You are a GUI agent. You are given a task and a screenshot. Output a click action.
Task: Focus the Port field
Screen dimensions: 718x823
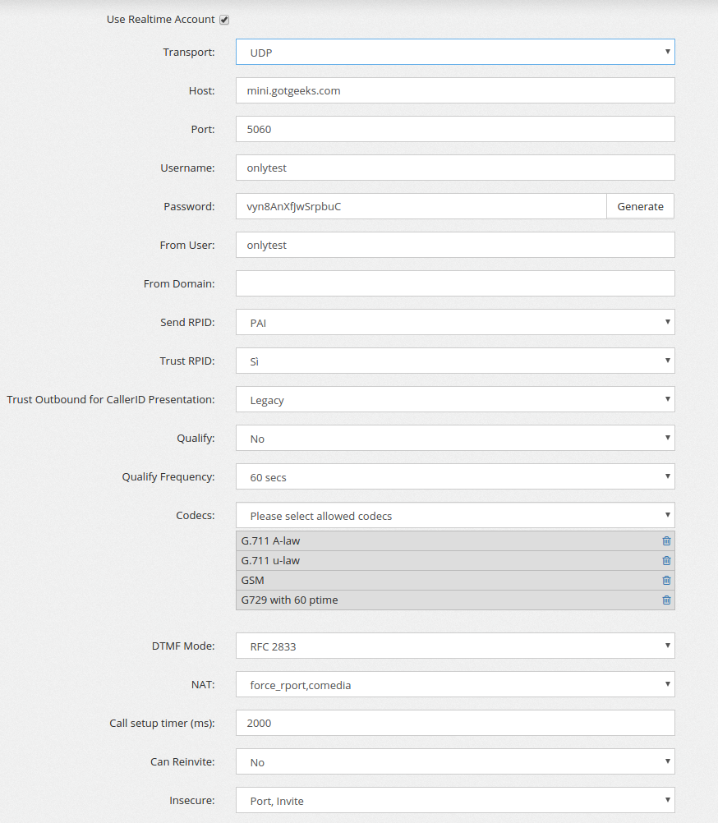(x=455, y=130)
